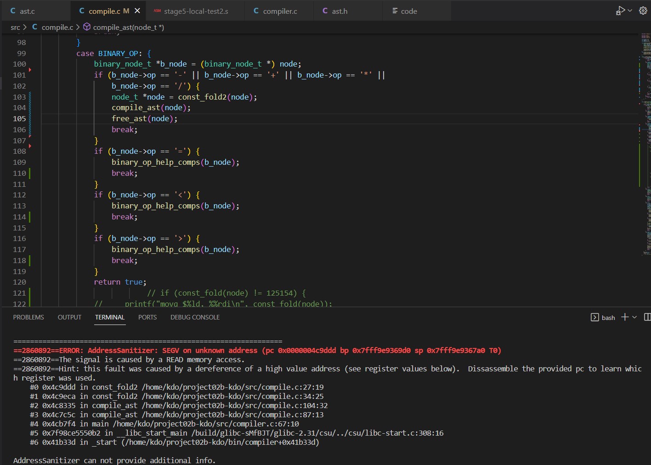Expand the Run or Debug dropdown arrow
The image size is (651, 465).
coord(630,11)
